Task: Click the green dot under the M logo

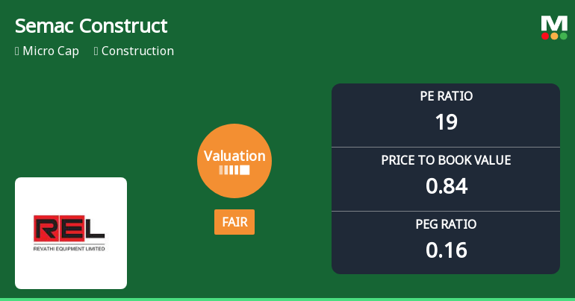Action: click(x=563, y=36)
